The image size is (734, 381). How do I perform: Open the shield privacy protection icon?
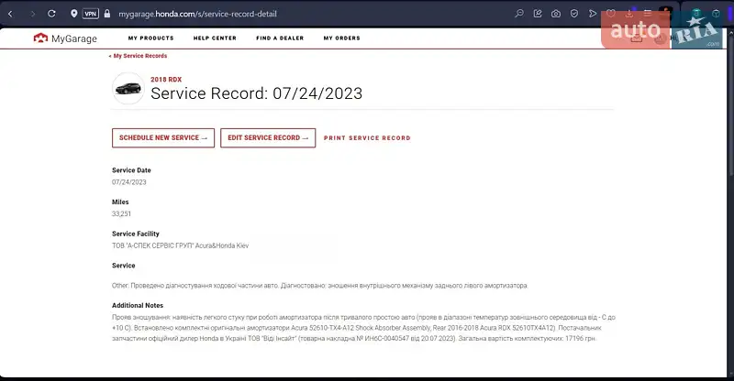point(574,14)
